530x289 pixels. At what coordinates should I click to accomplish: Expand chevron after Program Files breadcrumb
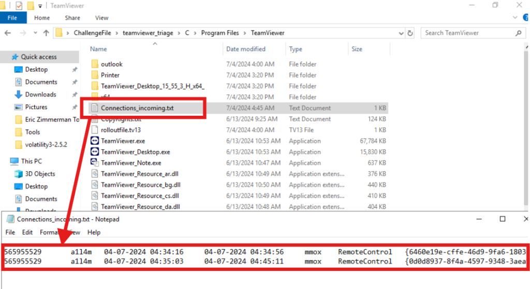(245, 33)
